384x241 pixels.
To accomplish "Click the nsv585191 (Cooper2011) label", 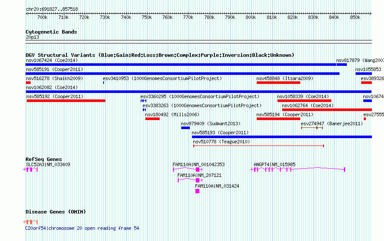I will pos(54,69).
